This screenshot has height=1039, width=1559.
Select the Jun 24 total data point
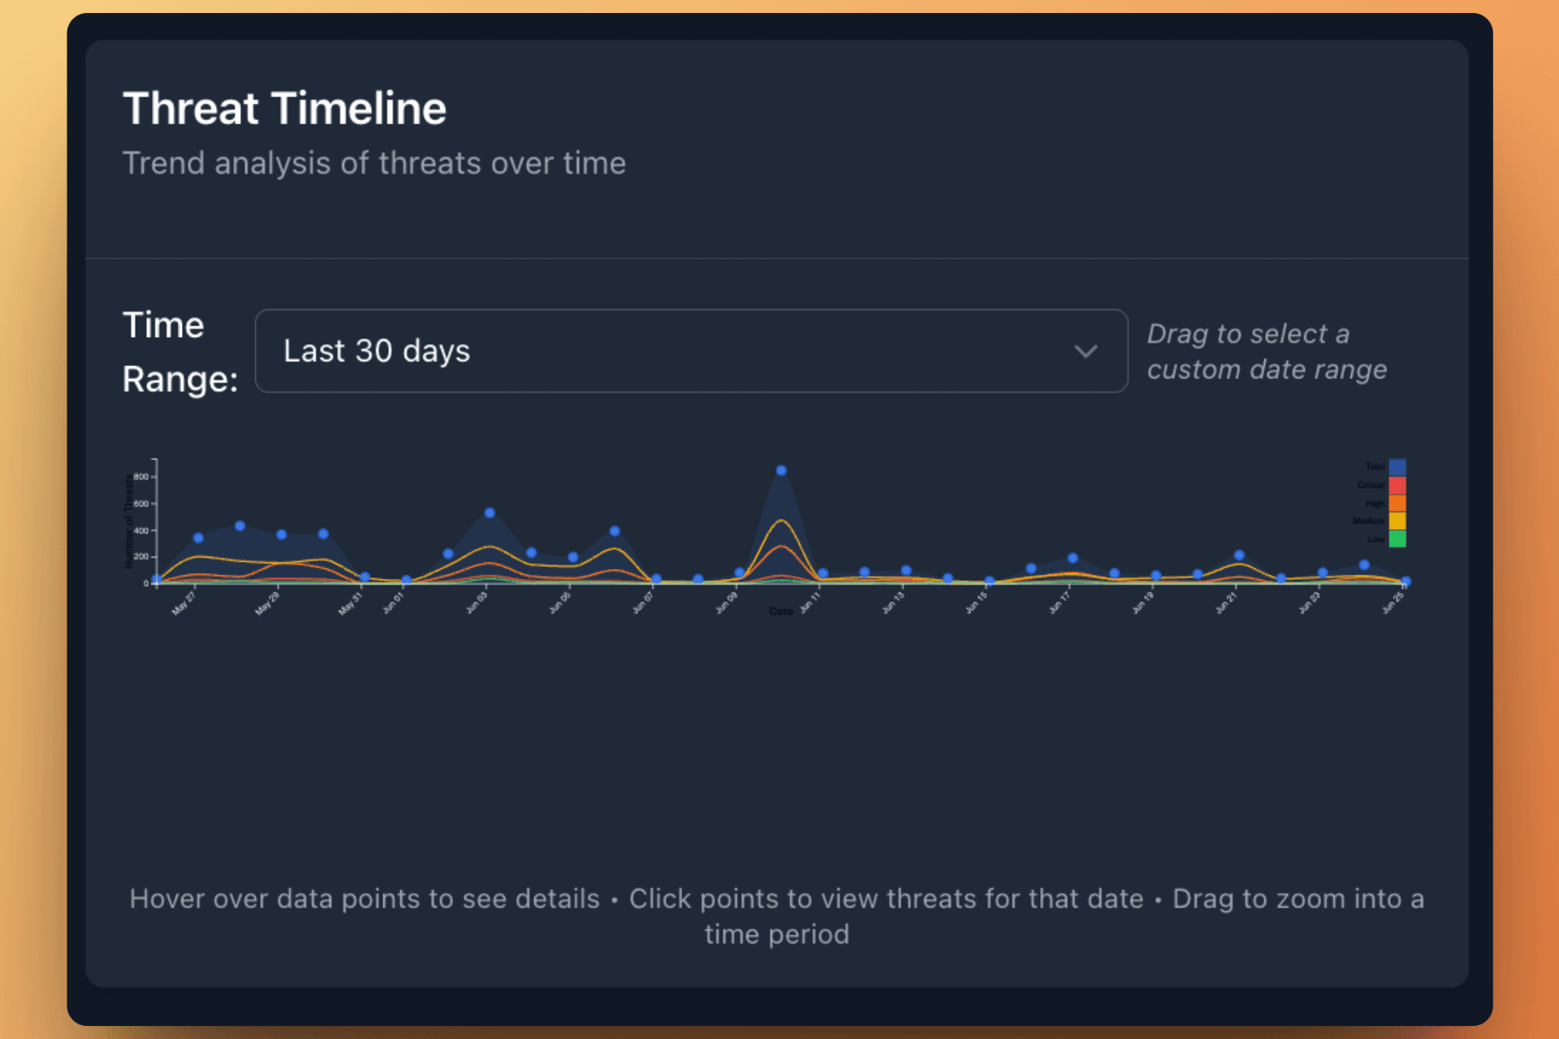click(1364, 565)
